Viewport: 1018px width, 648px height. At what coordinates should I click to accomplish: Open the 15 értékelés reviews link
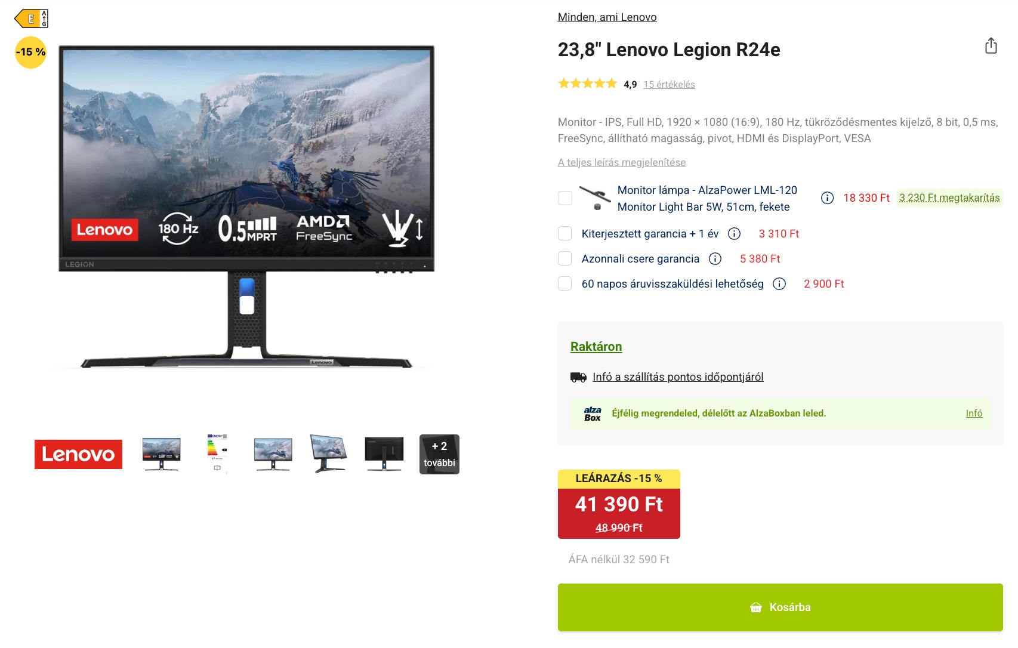pos(669,85)
